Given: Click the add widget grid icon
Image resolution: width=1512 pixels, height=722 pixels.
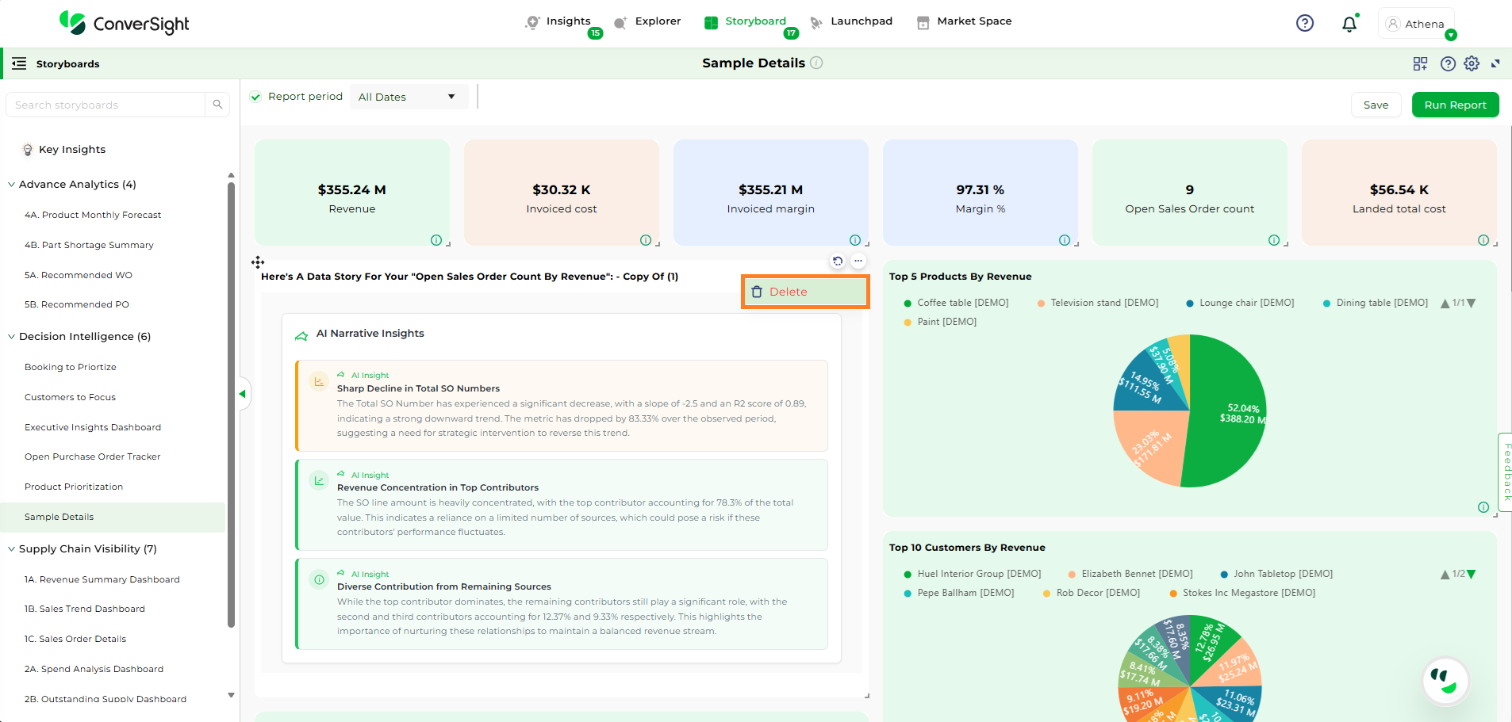Looking at the screenshot, I should tap(1420, 63).
